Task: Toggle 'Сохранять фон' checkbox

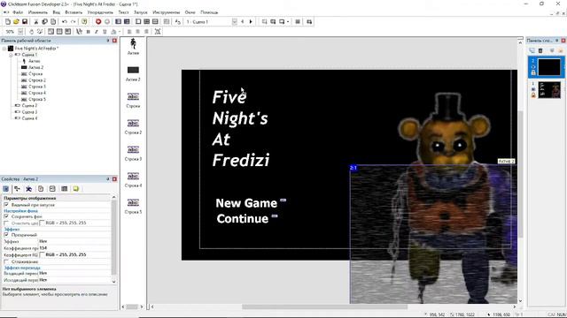Action: pos(6,216)
